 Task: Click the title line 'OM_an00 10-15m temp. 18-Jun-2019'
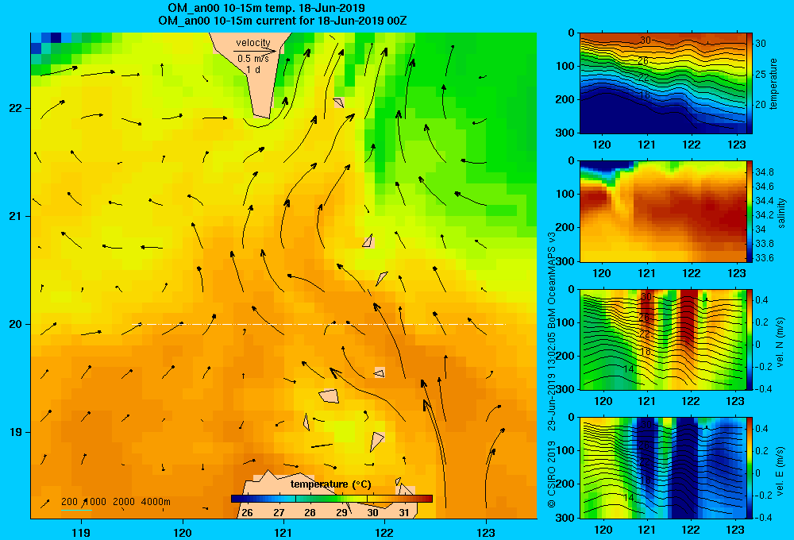(x=266, y=8)
